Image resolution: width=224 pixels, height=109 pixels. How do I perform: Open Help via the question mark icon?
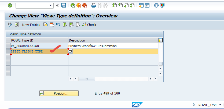(156, 5)
